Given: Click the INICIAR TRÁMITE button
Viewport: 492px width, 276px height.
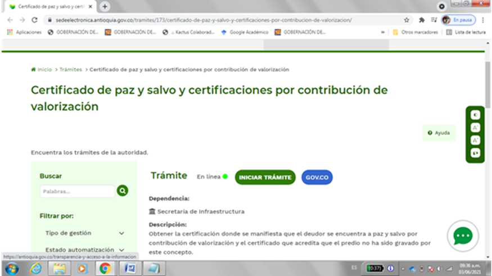Looking at the screenshot, I should 265,177.
